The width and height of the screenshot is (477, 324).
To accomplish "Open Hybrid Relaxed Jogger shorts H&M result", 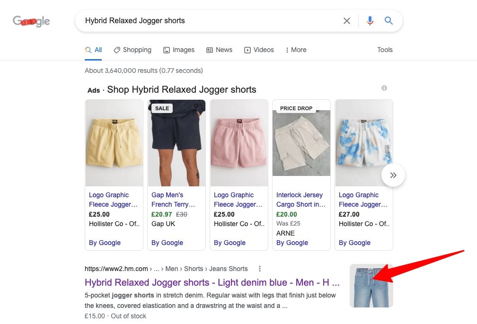I will click(212, 282).
